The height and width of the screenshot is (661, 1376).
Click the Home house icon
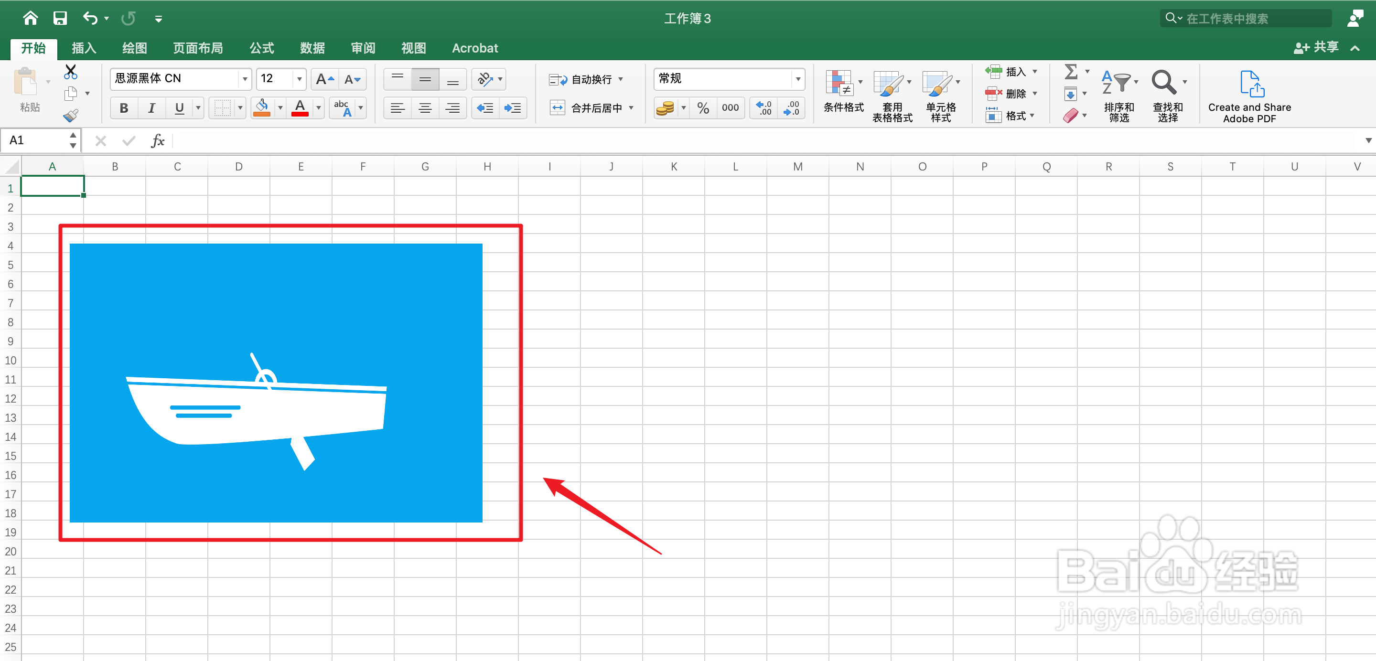(31, 19)
